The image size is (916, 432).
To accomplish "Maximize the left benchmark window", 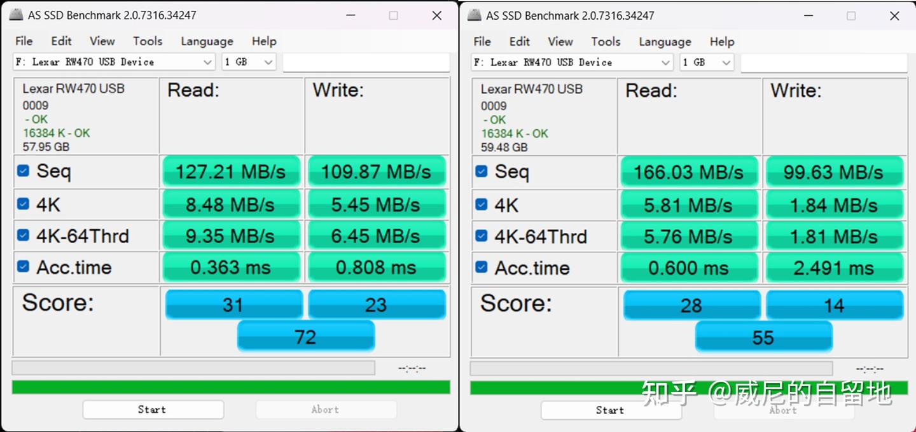I will click(x=393, y=15).
